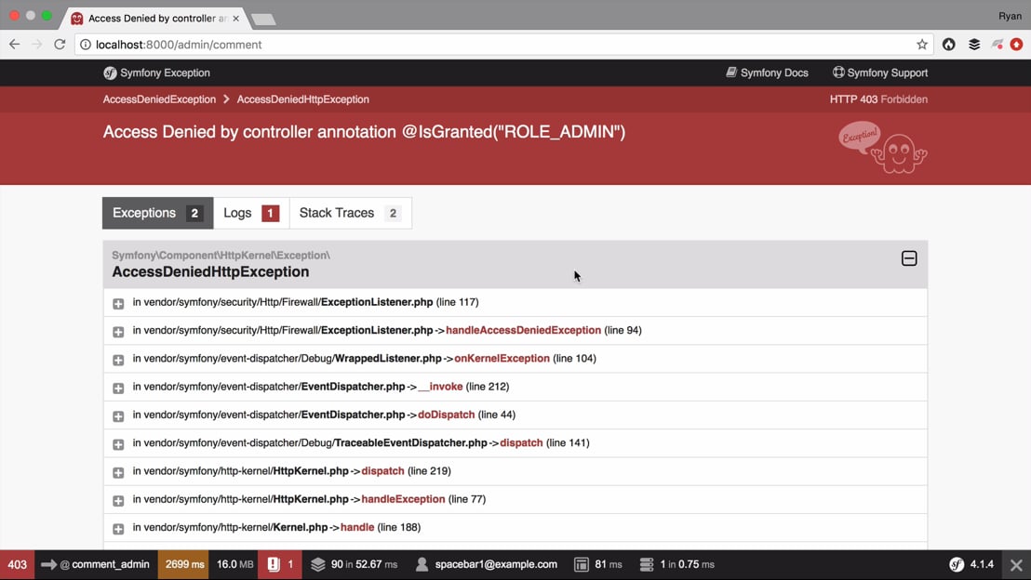Click the red exclamation logs icon in toolbar
1031x580 pixels.
[x=274, y=564]
